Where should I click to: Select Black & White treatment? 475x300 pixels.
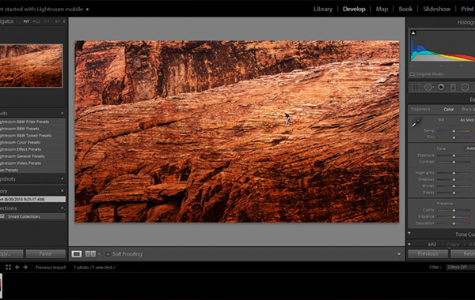click(x=468, y=110)
